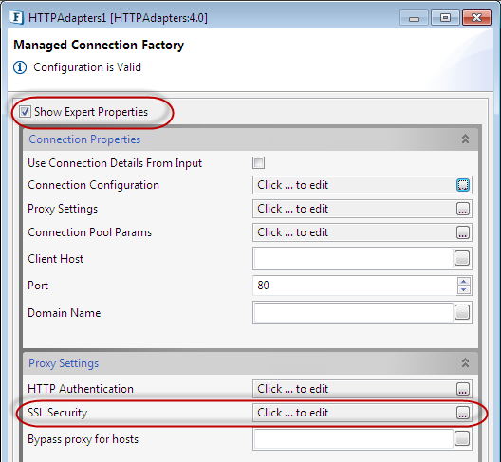Open Connection Configuration ellipsis editor button

click(463, 185)
